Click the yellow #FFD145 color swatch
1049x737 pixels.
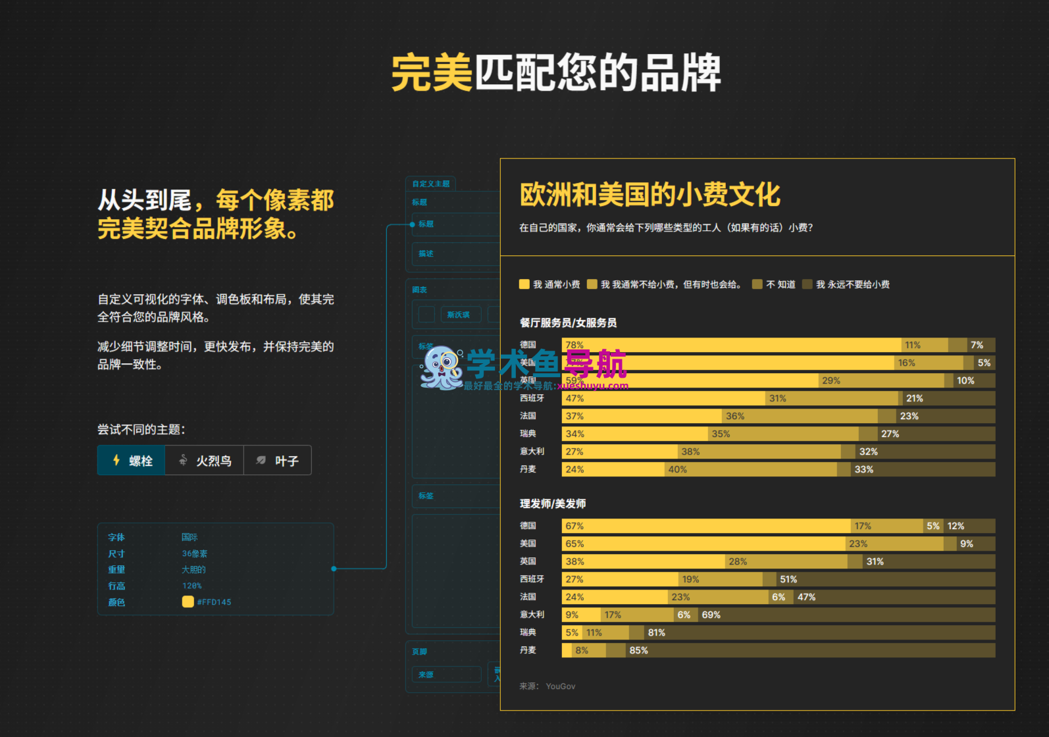(x=188, y=601)
